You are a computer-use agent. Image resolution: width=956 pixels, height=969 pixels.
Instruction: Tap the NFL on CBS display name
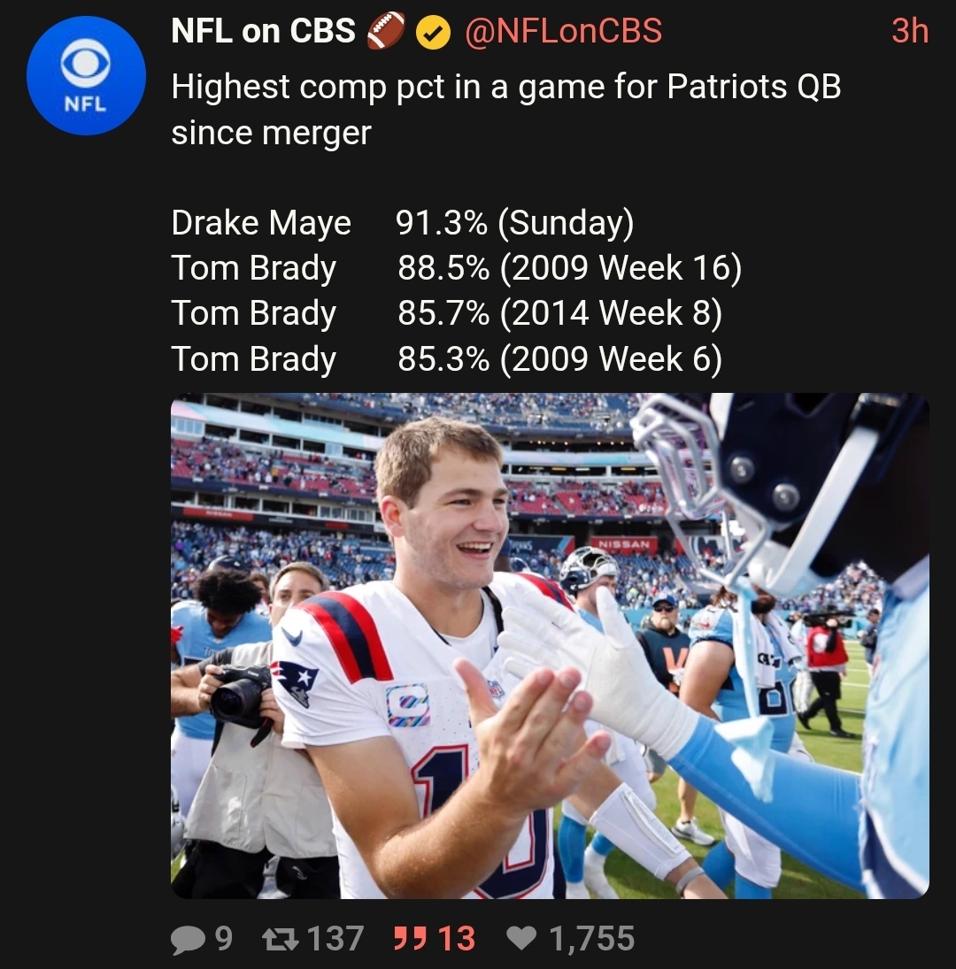[x=262, y=33]
